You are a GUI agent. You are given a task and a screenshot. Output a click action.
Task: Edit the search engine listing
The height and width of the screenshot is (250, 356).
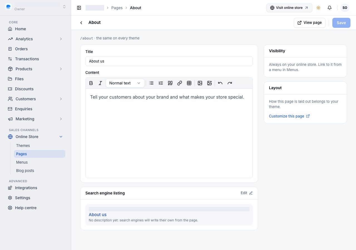coord(247,193)
